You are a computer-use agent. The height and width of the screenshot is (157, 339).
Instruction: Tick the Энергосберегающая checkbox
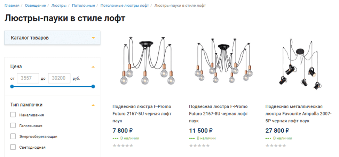pos(13,136)
